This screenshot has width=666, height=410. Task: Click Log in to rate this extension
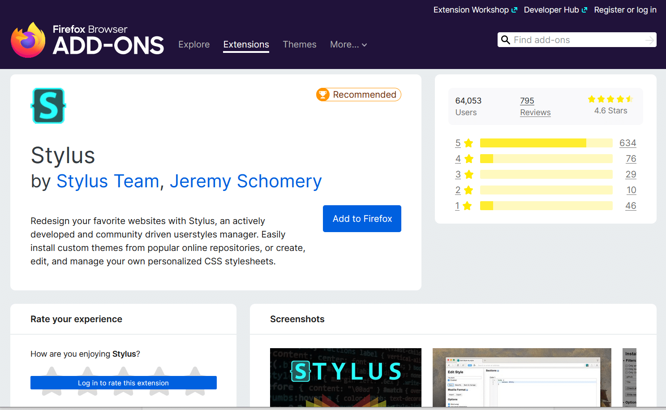(123, 383)
